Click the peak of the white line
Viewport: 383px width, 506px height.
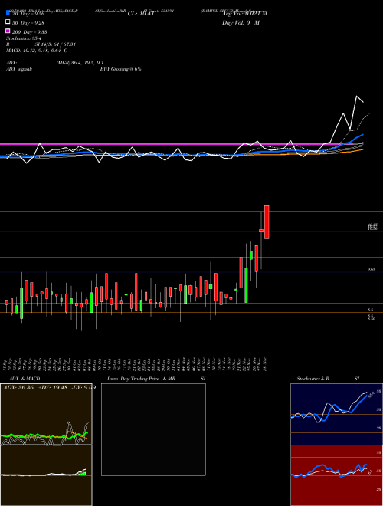click(x=357, y=96)
